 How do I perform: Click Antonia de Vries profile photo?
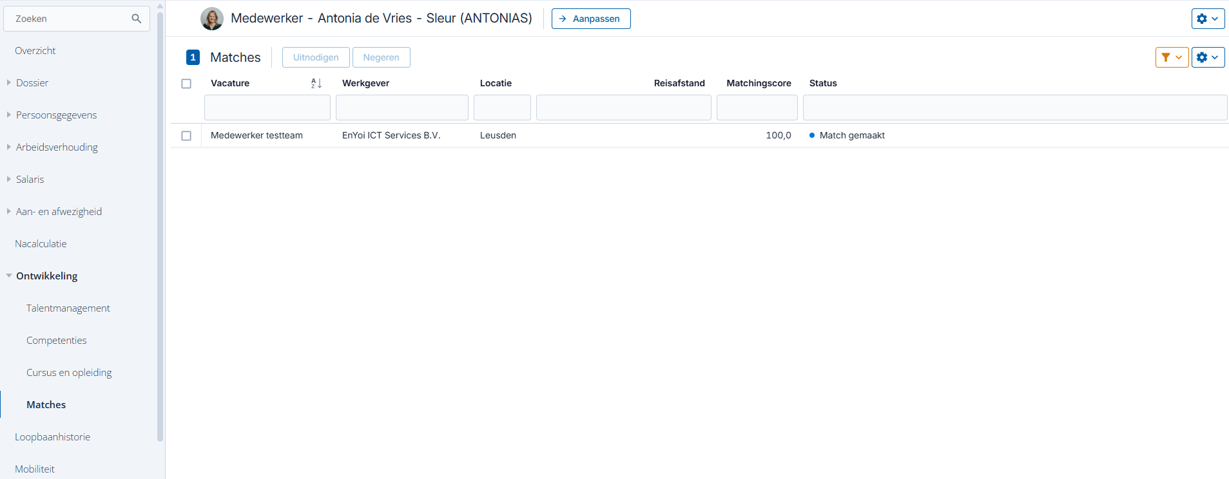click(x=212, y=19)
